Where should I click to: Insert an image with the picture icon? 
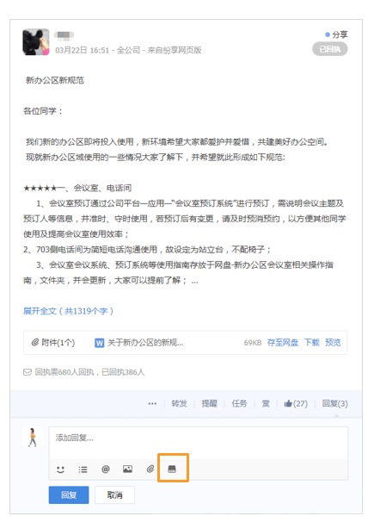pyautogui.click(x=127, y=469)
